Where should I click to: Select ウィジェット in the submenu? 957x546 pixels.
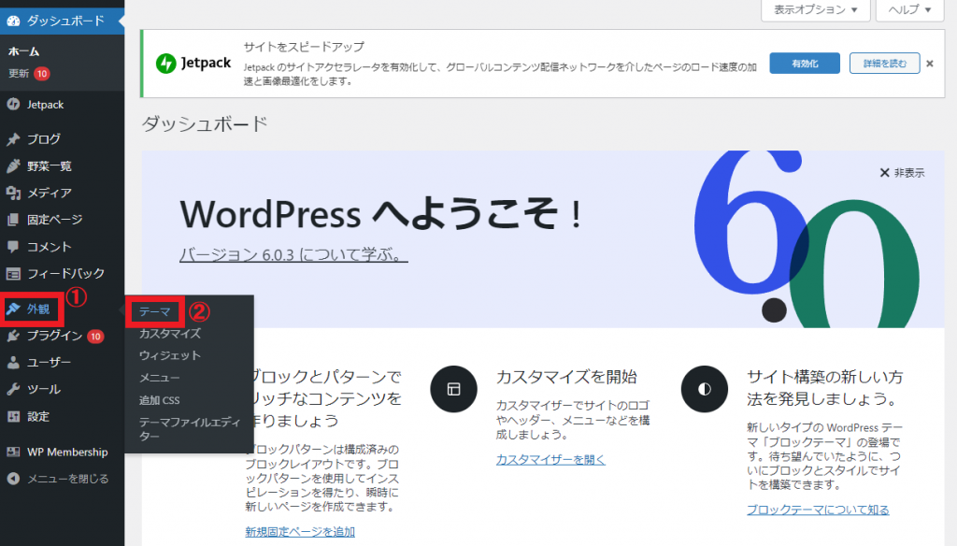point(169,355)
